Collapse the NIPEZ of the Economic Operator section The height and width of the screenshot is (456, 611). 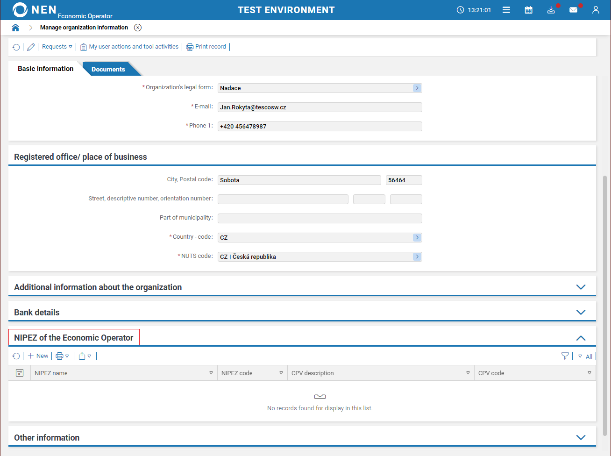pyautogui.click(x=581, y=338)
